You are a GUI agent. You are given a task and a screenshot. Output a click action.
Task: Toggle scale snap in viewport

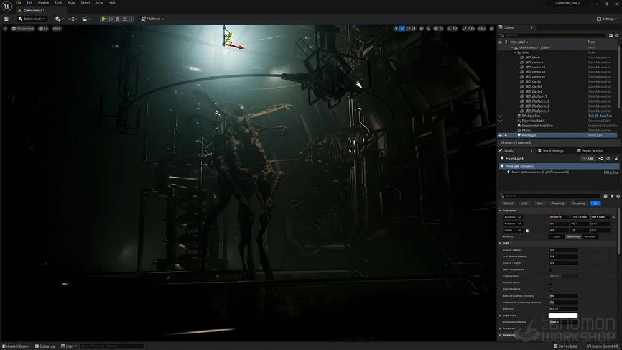click(465, 29)
